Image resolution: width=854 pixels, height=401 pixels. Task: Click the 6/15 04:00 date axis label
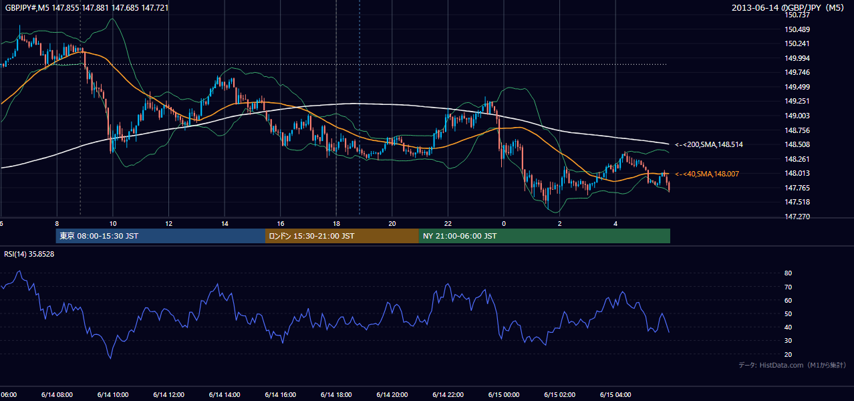tap(615, 394)
